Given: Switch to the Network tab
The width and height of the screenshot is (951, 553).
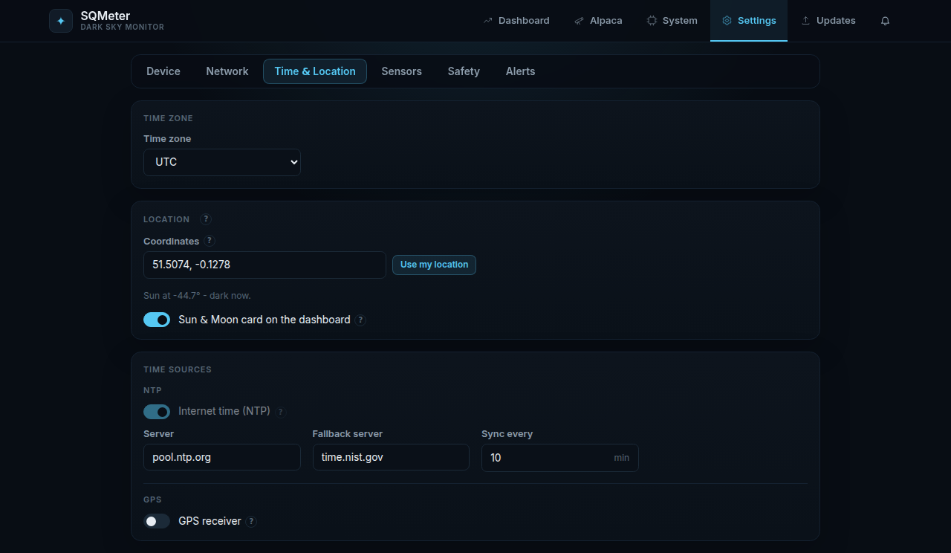Looking at the screenshot, I should (227, 71).
